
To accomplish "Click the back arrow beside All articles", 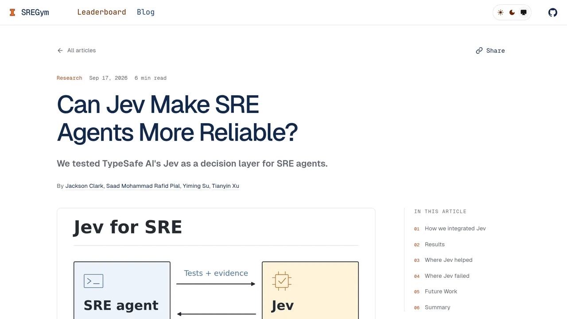I will point(60,51).
